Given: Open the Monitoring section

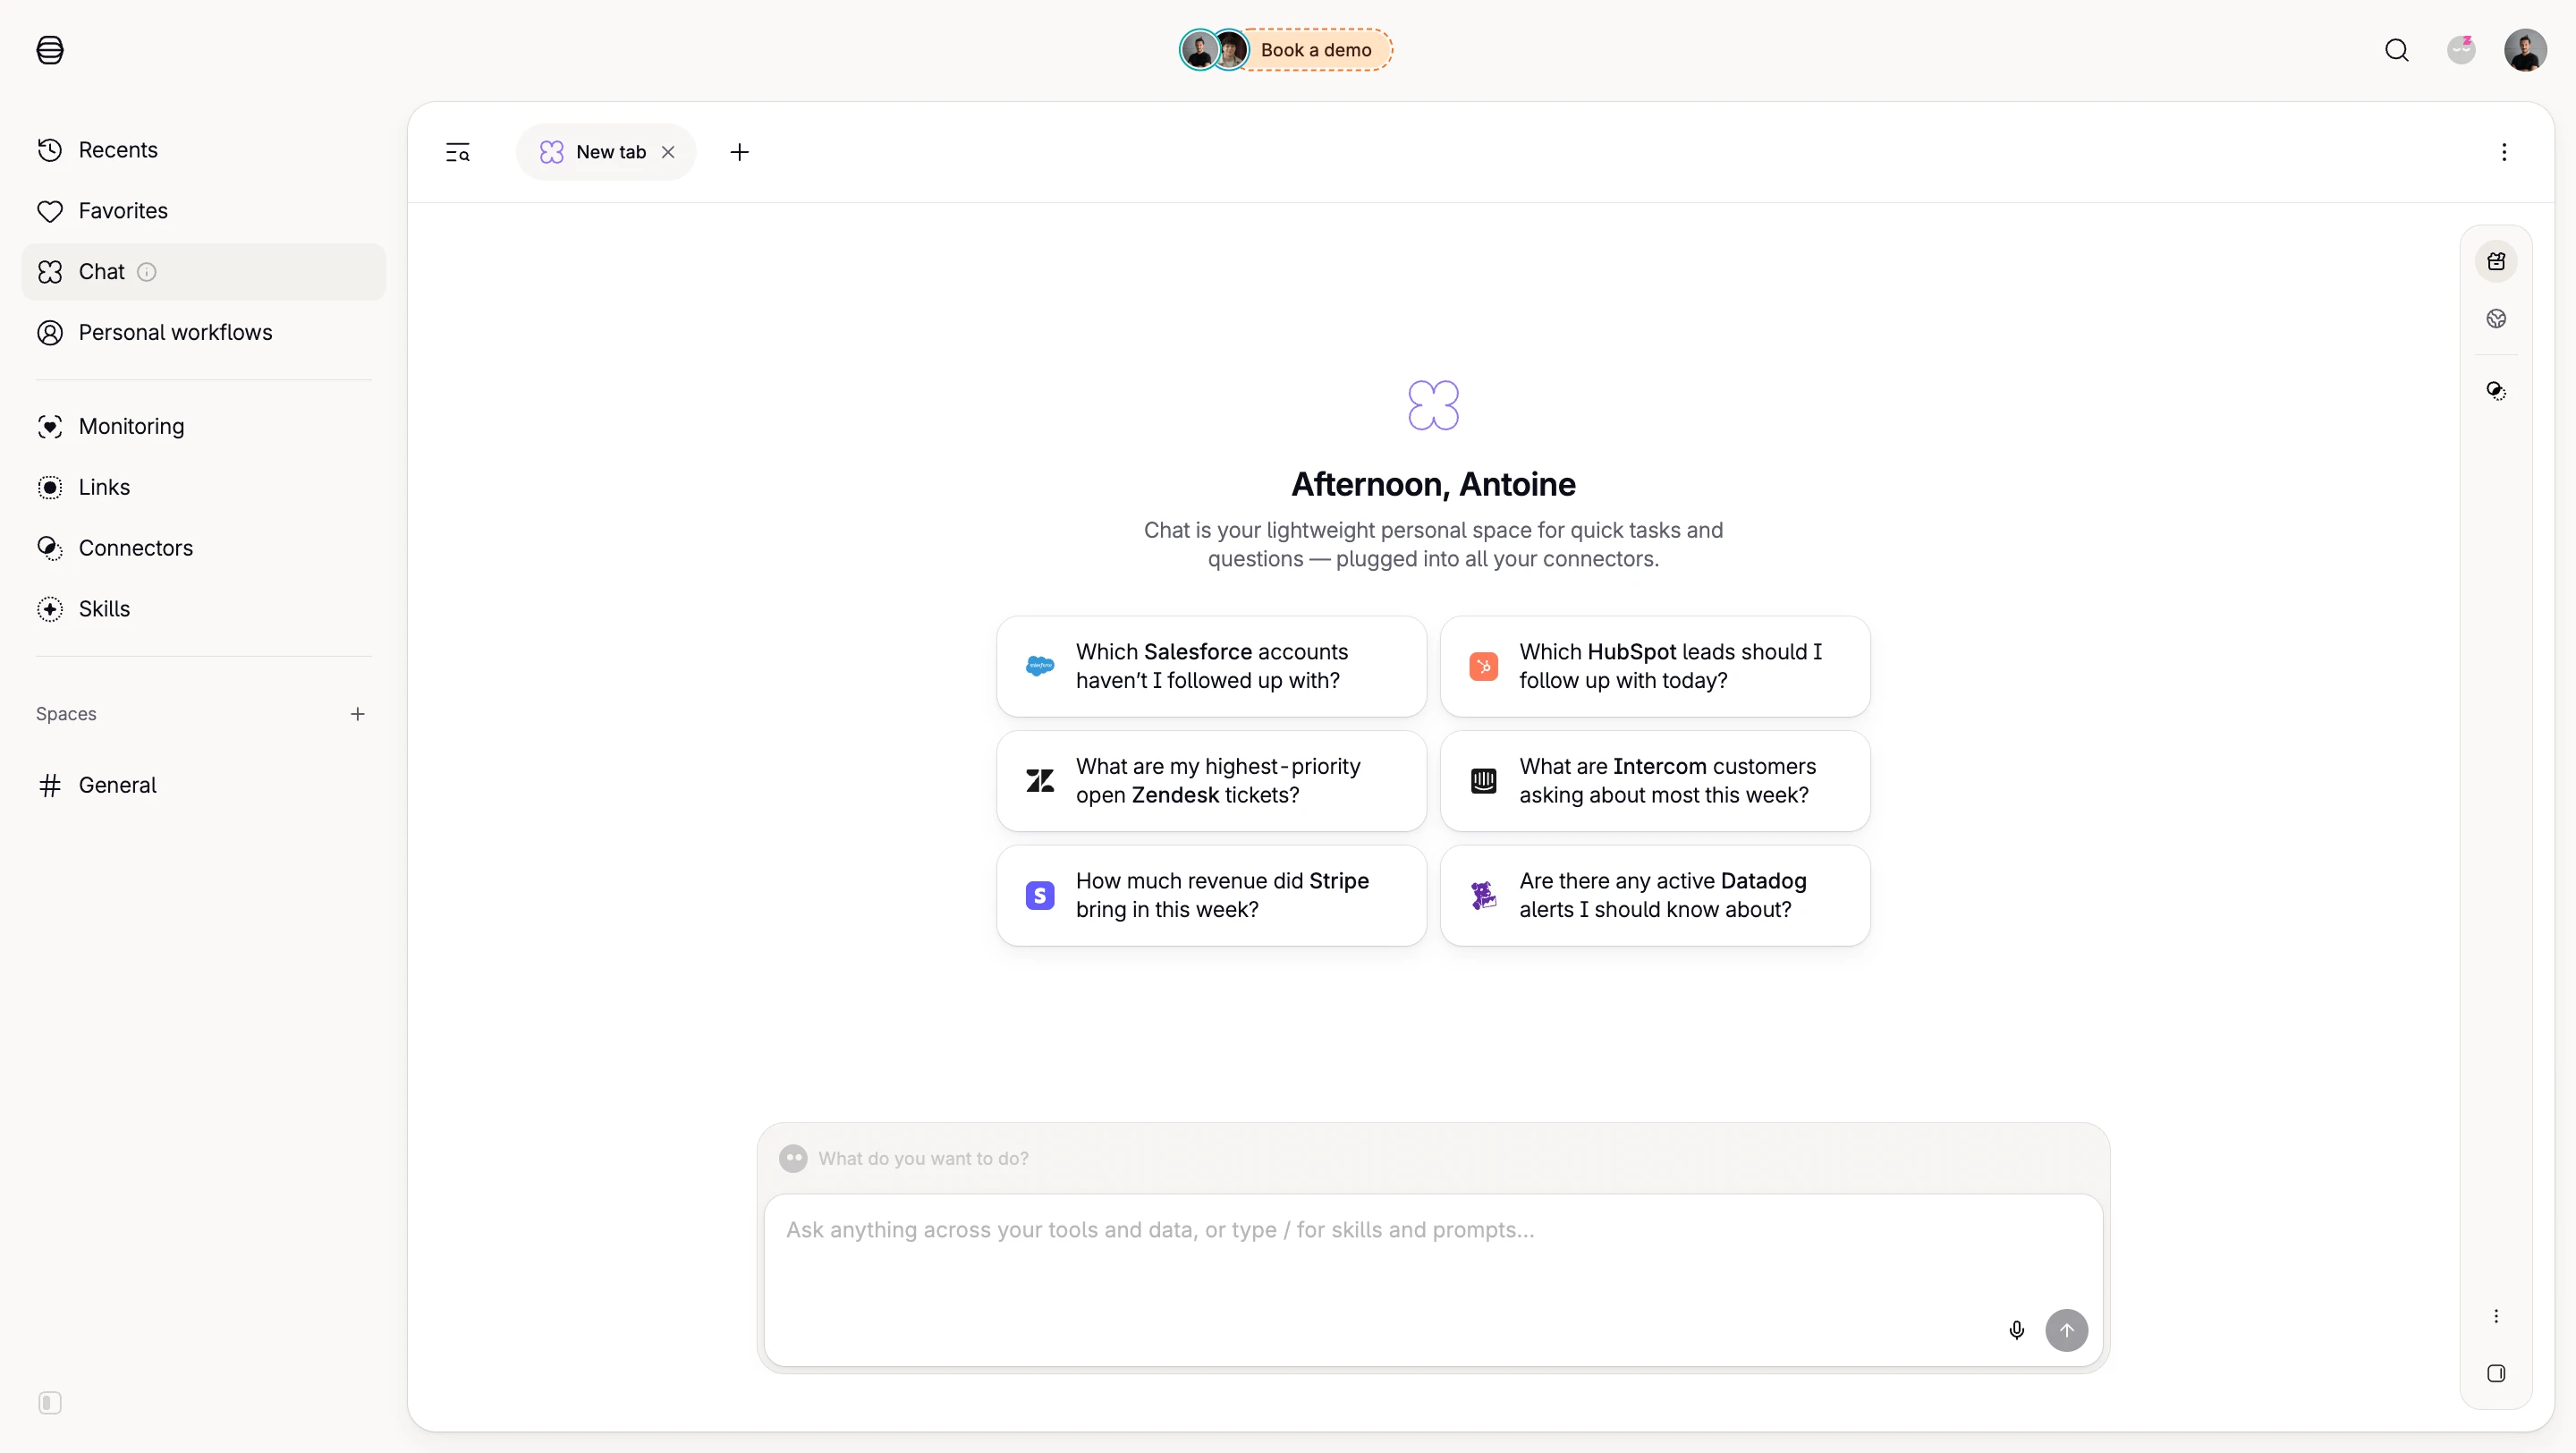Looking at the screenshot, I should (x=203, y=427).
